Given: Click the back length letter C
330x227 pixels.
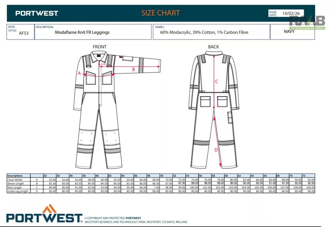Looking at the screenshot, I should [217, 81].
